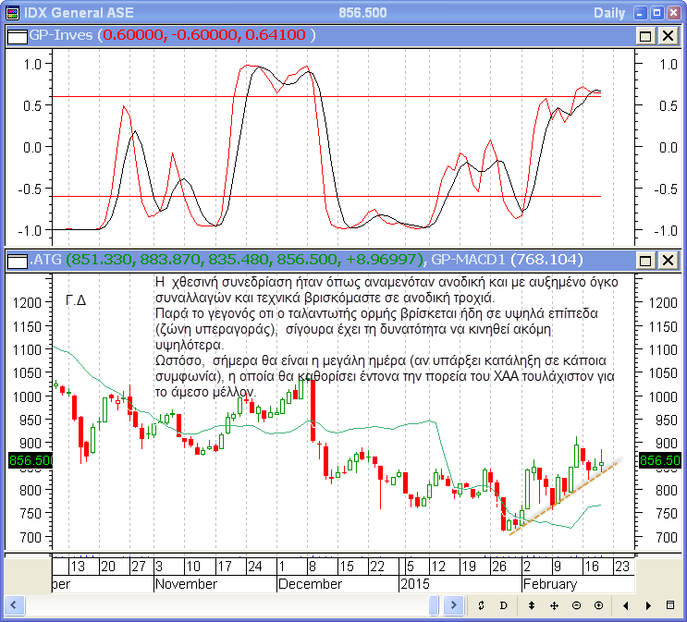Click the Γ.Δ label on price chart
Viewport: 687px width, 622px height.
pos(76,300)
